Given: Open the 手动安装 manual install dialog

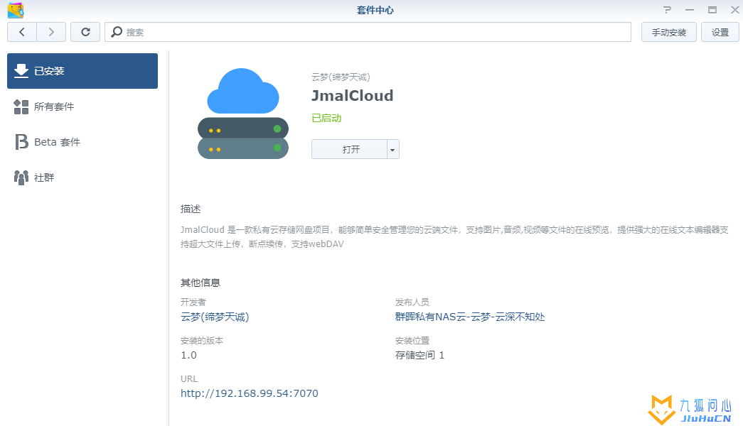Looking at the screenshot, I should tap(668, 32).
